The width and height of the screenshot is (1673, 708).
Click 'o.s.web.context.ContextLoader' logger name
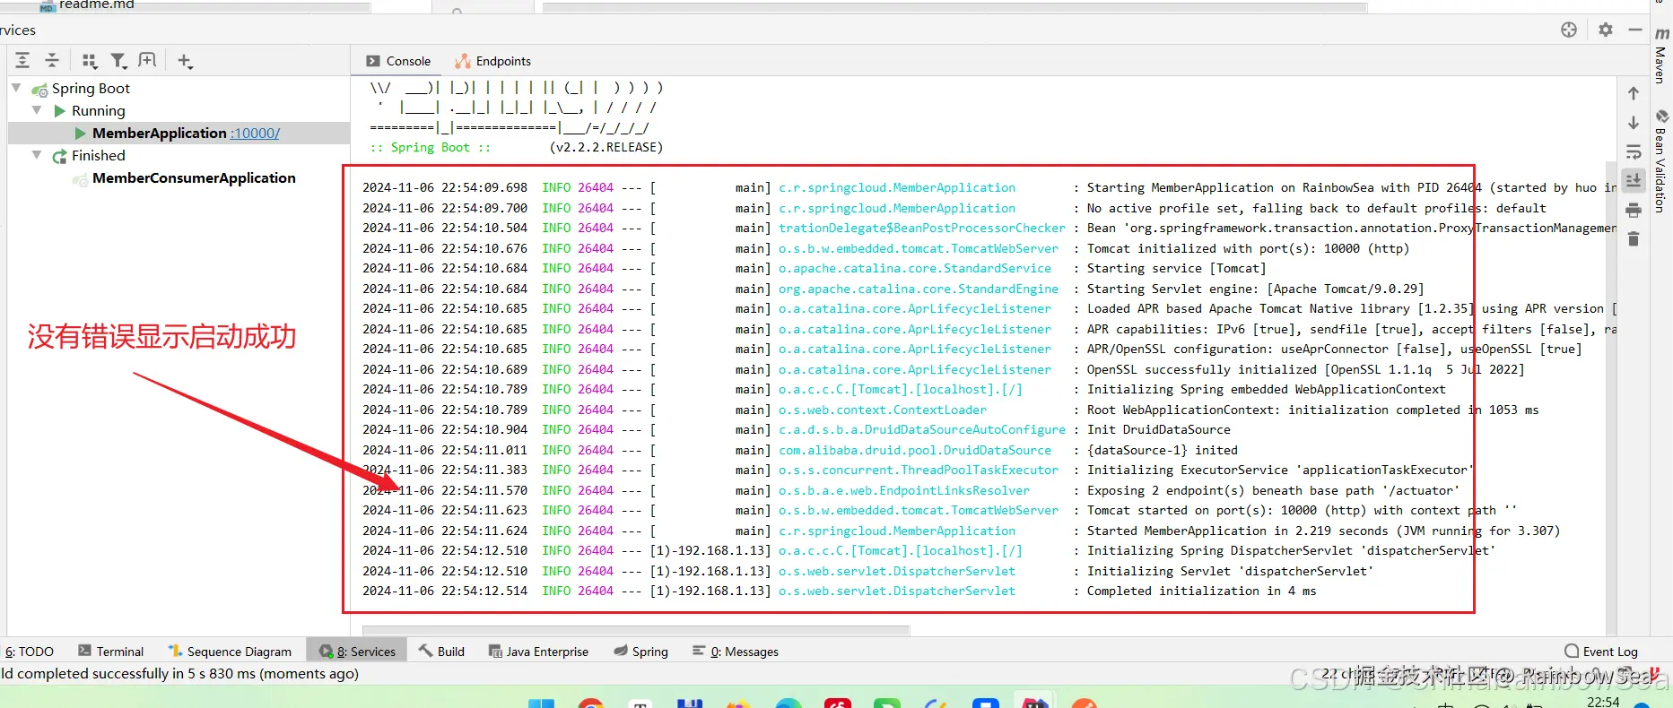pyautogui.click(x=883, y=410)
